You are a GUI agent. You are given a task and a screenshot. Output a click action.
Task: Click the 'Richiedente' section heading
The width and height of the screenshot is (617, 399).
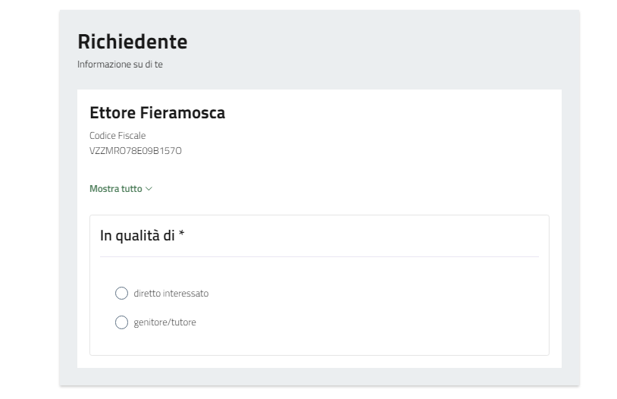pos(132,41)
